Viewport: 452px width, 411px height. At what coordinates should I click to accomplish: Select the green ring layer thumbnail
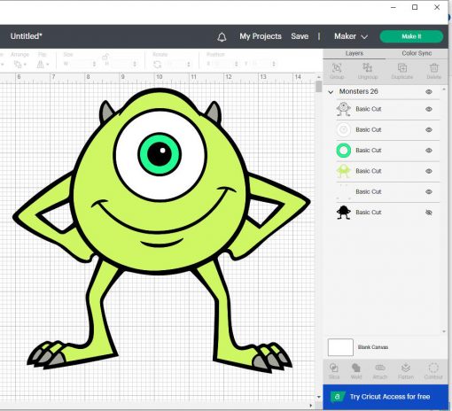(344, 151)
